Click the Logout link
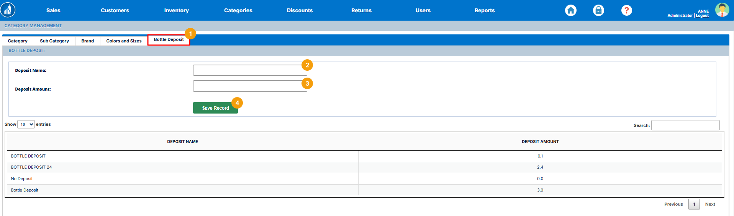The width and height of the screenshot is (734, 216). tap(702, 16)
